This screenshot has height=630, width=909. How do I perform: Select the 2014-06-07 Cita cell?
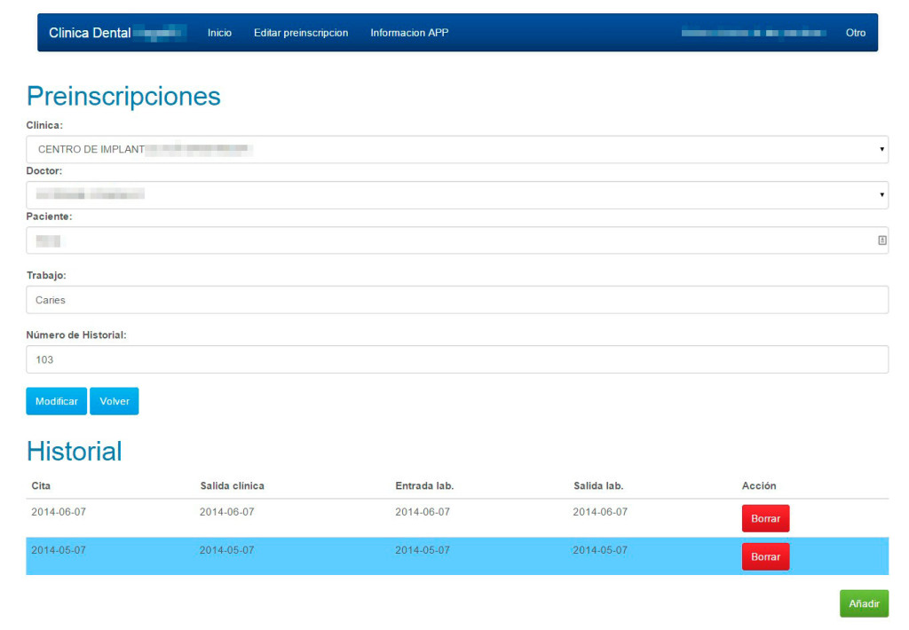click(59, 512)
